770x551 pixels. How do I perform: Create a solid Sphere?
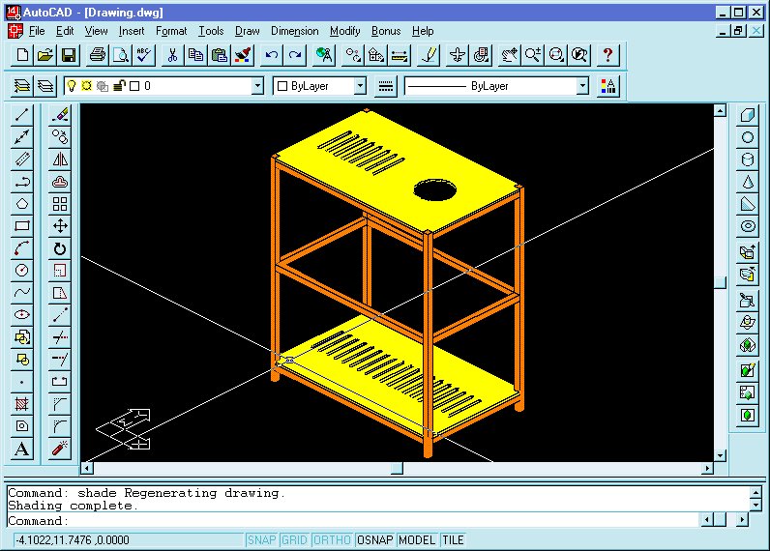(x=748, y=137)
